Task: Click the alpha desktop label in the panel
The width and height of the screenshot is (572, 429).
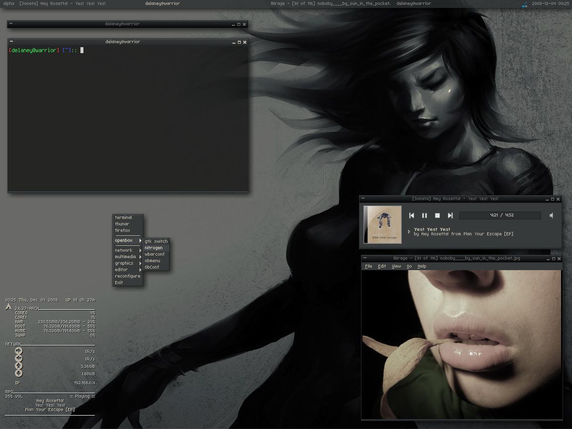Action: click(9, 3)
